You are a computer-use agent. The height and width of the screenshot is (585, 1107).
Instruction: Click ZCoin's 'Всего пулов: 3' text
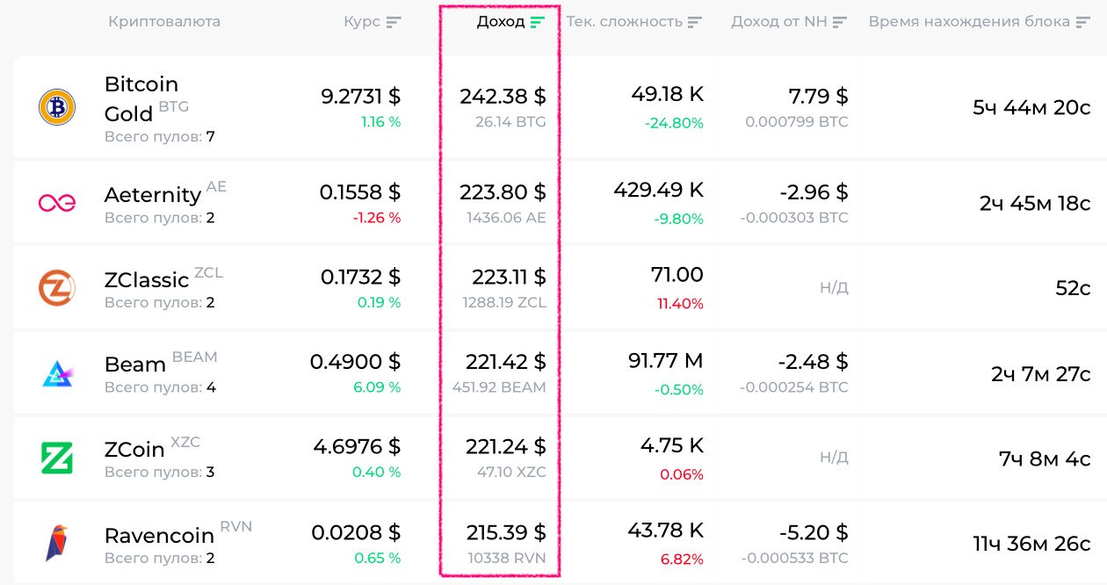pyautogui.click(x=159, y=473)
